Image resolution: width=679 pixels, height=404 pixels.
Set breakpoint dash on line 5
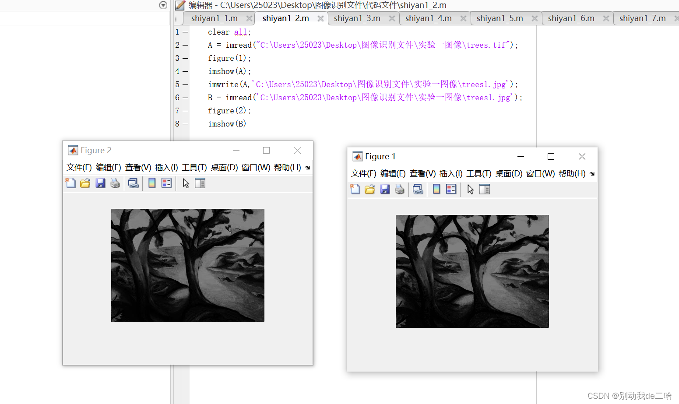point(186,84)
